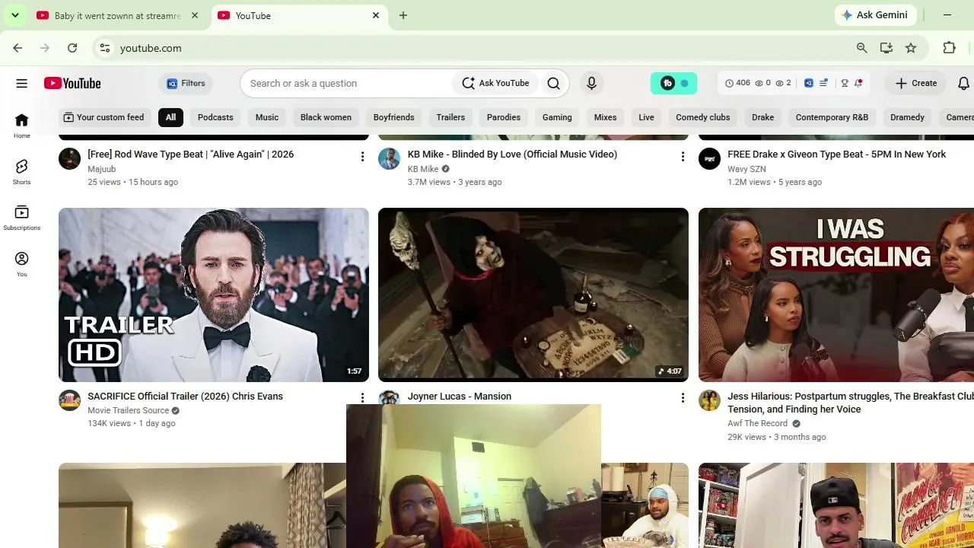Image resolution: width=974 pixels, height=548 pixels.
Task: Click the trophy icon in stats bar
Action: [844, 84]
